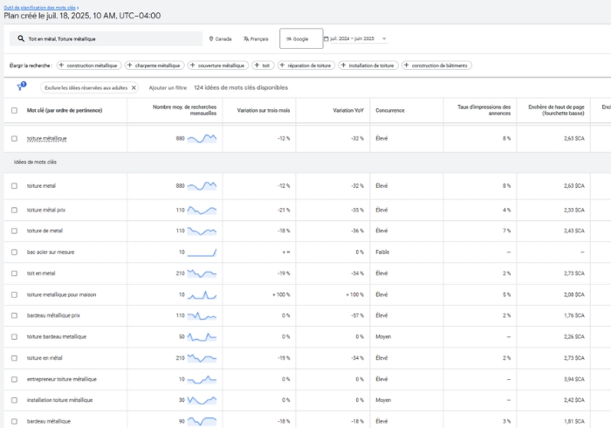
Task: Sort by 'Taux d'impressions des annonces' header
Action: pyautogui.click(x=484, y=110)
